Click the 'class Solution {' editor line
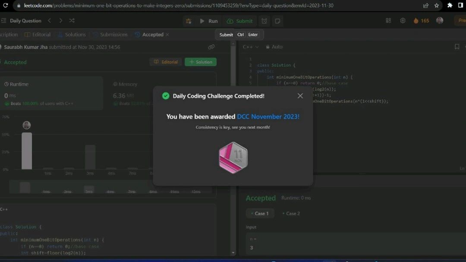Screen dimensions: 466x262 coord(277,65)
